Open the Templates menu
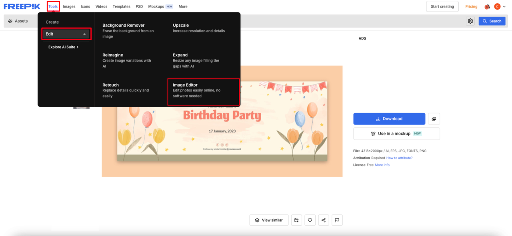This screenshot has height=236, width=512. tap(122, 6)
